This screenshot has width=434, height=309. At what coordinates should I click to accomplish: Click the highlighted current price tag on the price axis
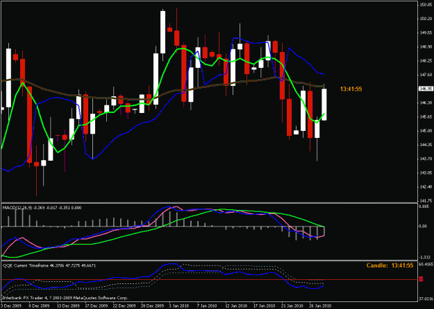point(426,89)
